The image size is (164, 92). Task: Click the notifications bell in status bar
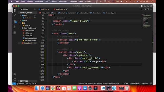click(x=151, y=84)
